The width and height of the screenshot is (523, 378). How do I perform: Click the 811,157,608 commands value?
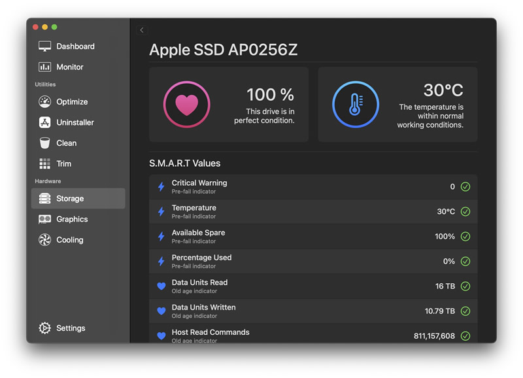coord(434,336)
